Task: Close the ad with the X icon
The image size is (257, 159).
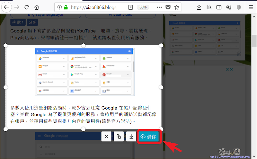Action: click(x=231, y=69)
